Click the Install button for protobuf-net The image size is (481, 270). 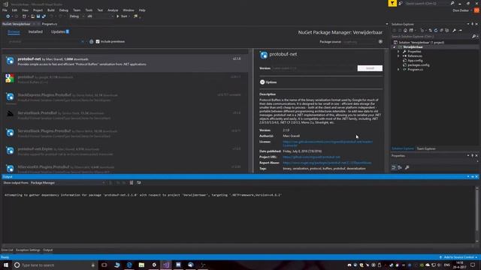pyautogui.click(x=370, y=68)
